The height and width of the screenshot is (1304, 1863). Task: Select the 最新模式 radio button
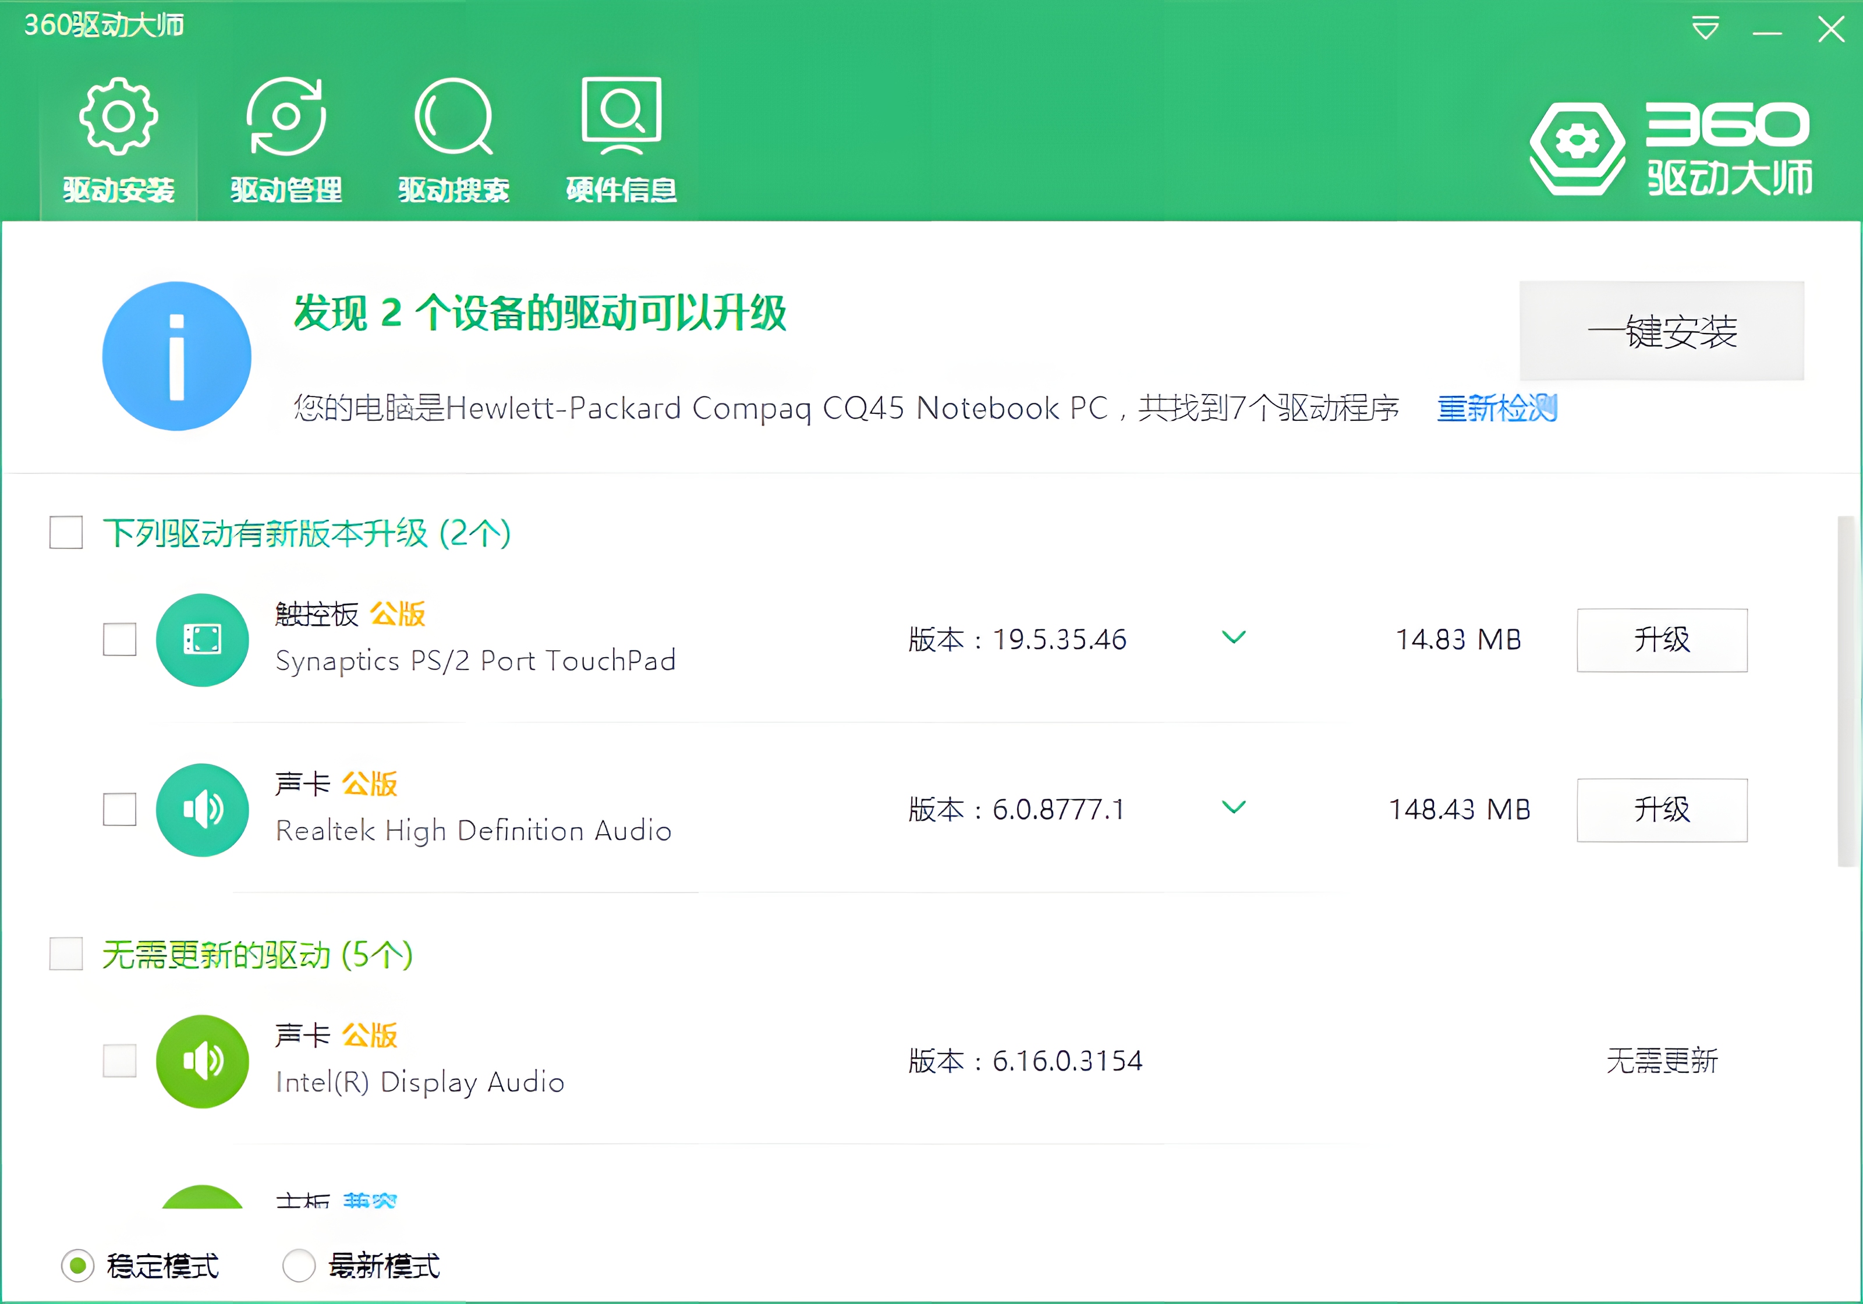click(x=299, y=1265)
